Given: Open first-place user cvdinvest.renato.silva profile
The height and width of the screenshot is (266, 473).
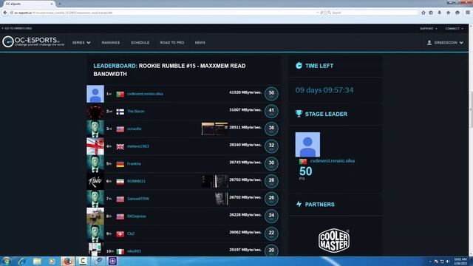Looking at the screenshot, I should (x=145, y=94).
